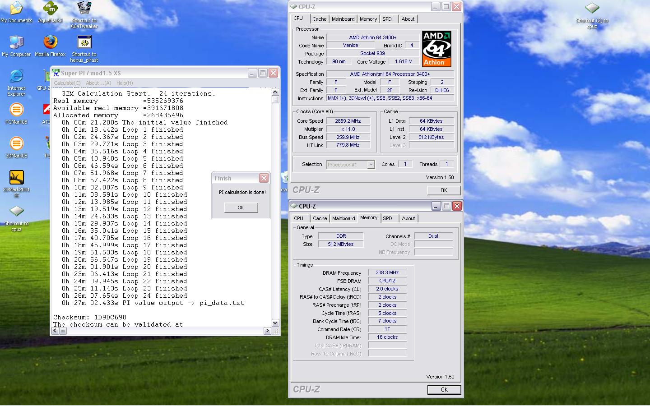The image size is (650, 406).
Task: Open Shortcut to cpuz desktop icon
Action: (x=16, y=218)
